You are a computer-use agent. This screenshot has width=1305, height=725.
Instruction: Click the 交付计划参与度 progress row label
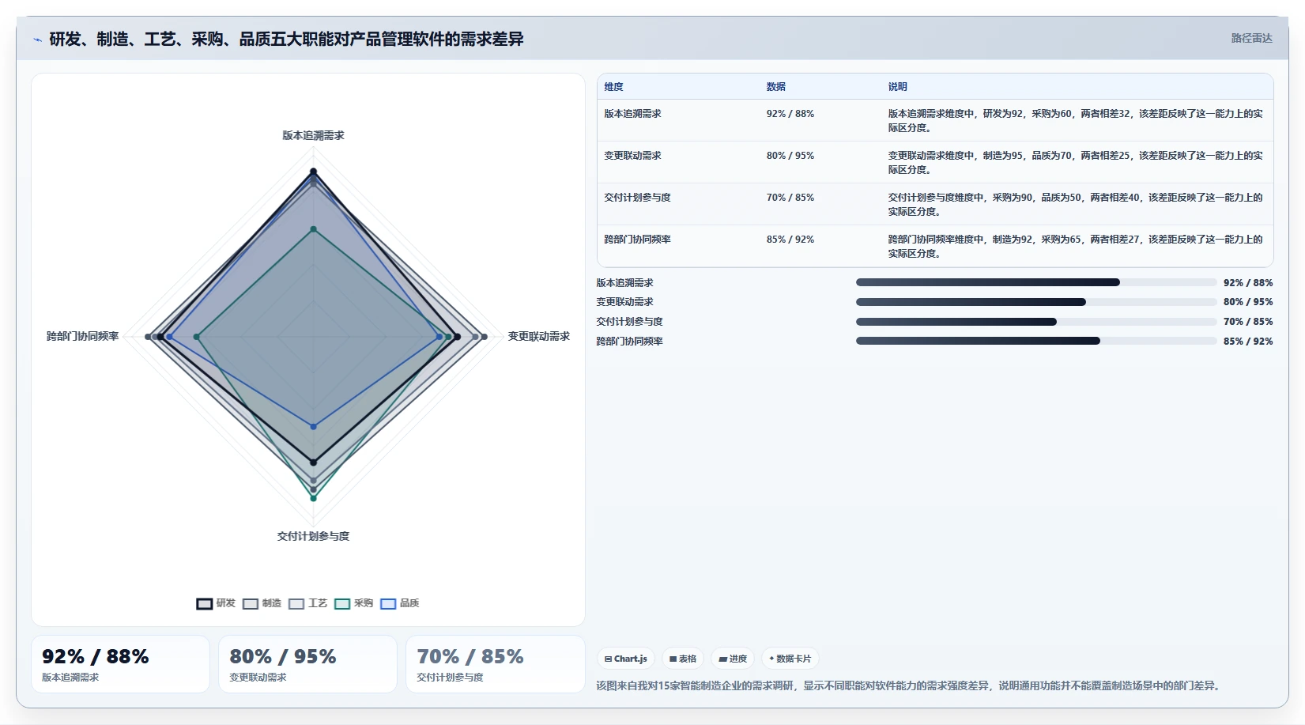(x=629, y=322)
